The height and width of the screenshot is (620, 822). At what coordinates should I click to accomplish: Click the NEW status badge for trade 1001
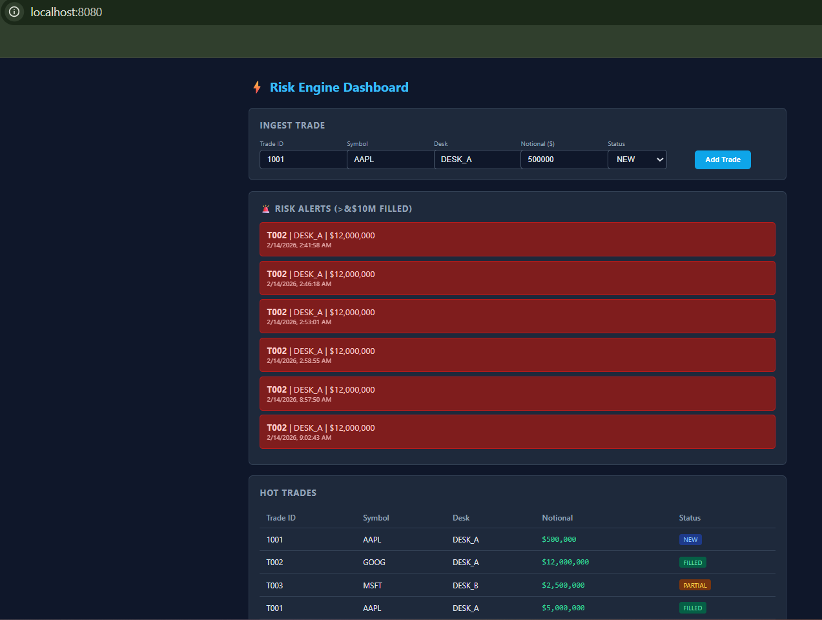click(x=690, y=540)
